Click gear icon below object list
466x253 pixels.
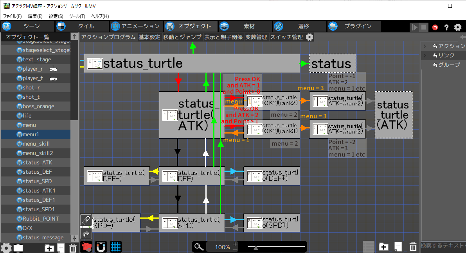6,248
